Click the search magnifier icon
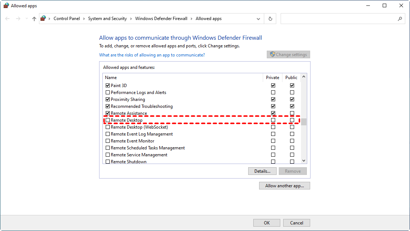The image size is (410, 231). pyautogui.click(x=400, y=19)
